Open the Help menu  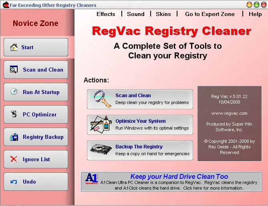[x=255, y=14]
